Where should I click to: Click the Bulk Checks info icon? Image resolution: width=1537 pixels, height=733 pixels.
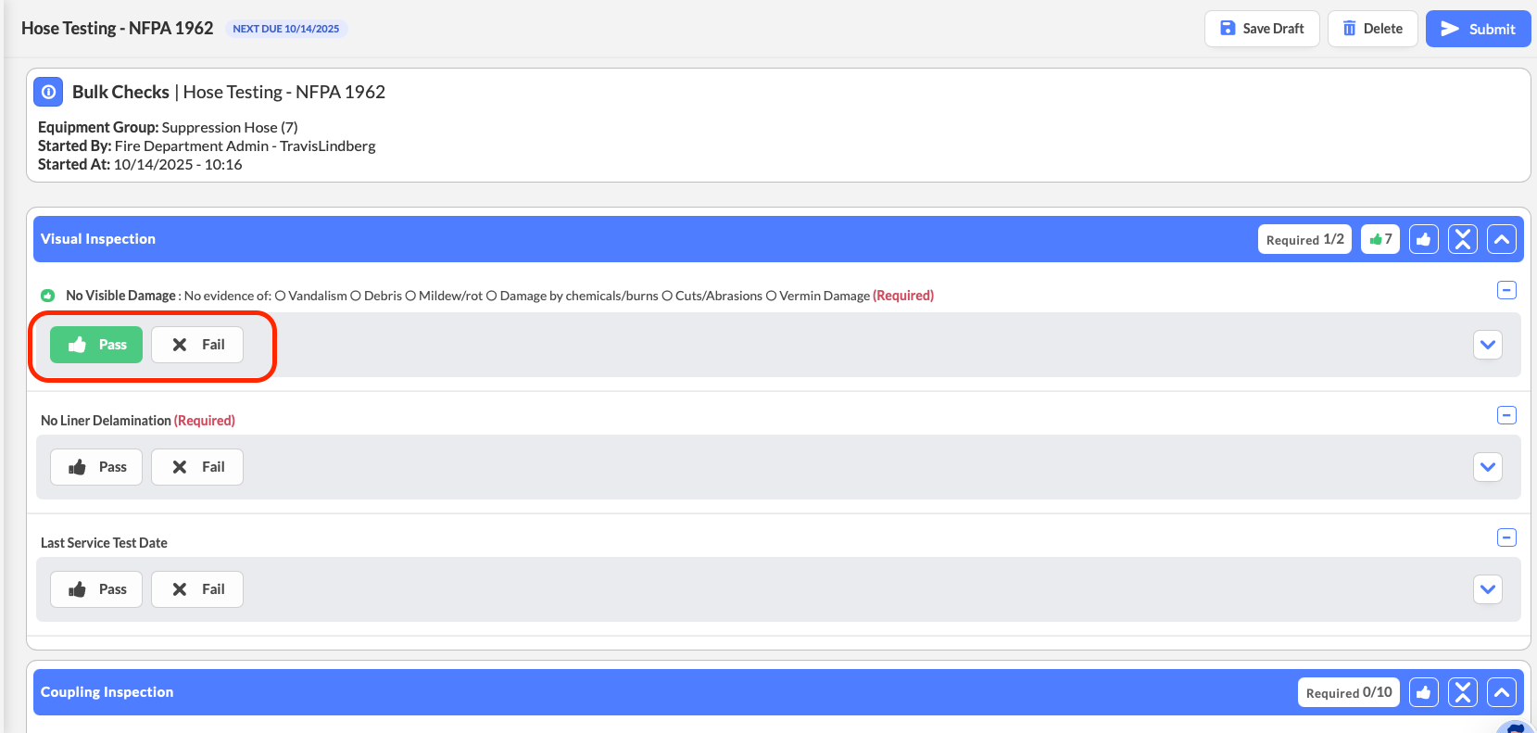[48, 92]
